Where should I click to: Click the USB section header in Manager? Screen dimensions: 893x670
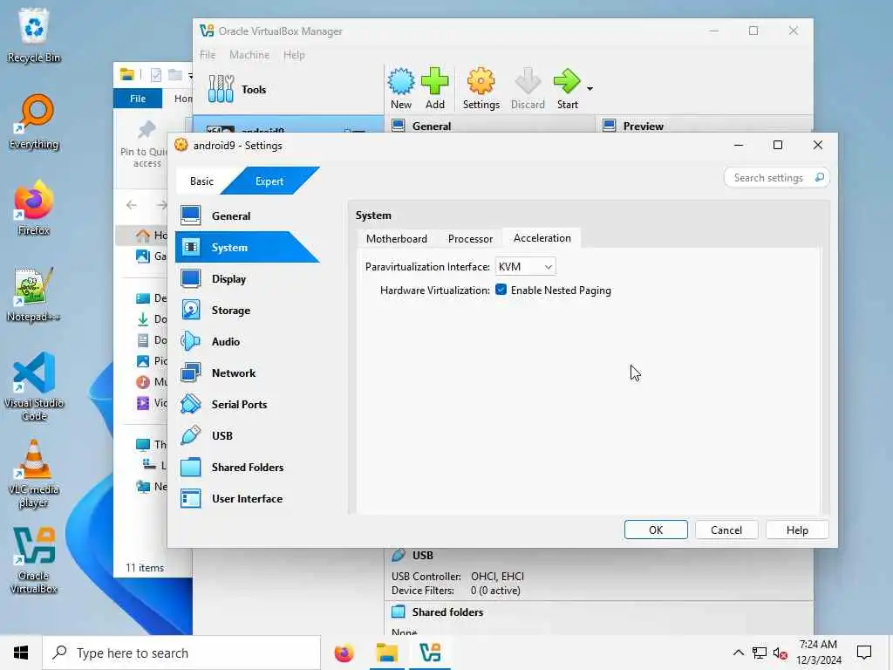point(422,556)
